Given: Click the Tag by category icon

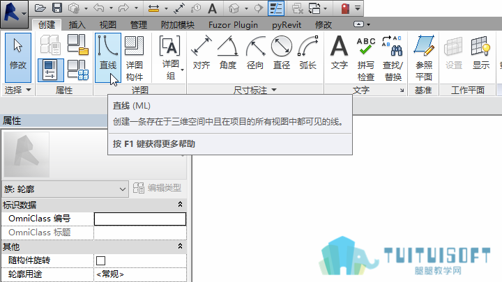Looking at the screenshot, I should [x=196, y=8].
